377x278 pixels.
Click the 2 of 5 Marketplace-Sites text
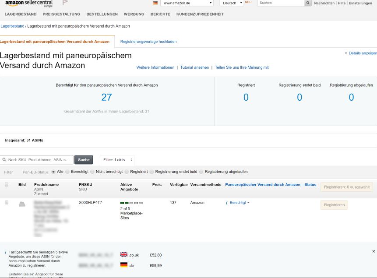pos(131,213)
